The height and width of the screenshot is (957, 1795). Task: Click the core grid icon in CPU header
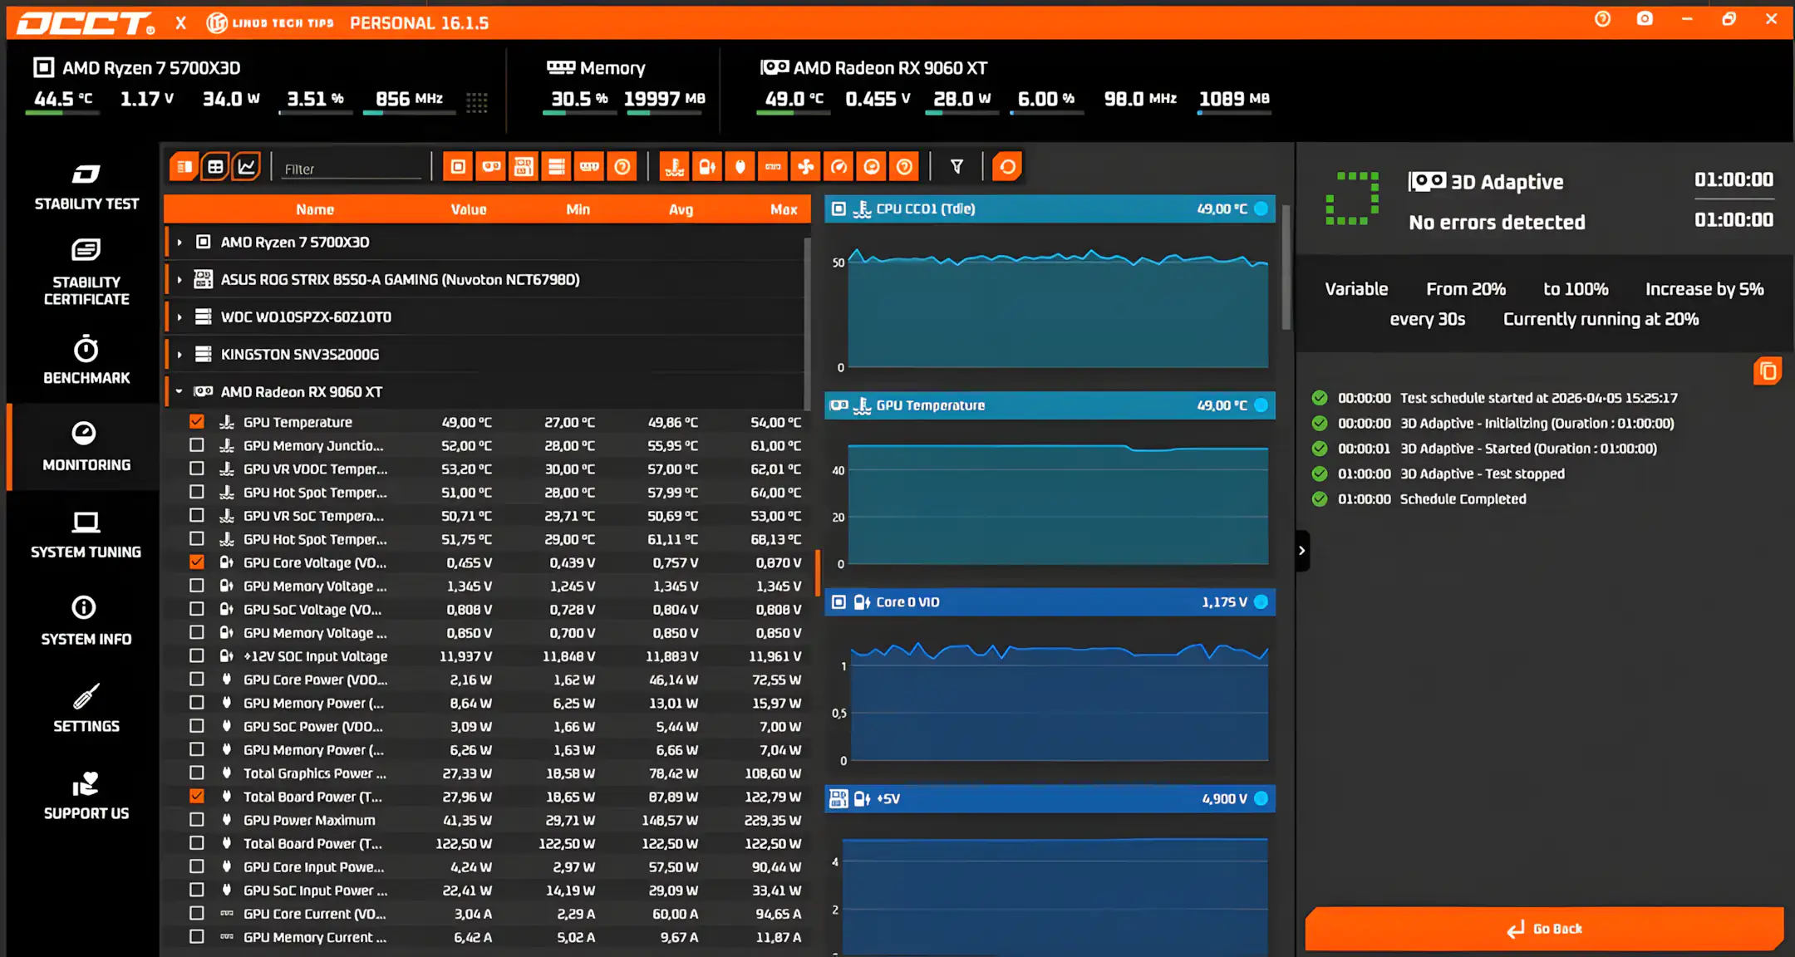[x=477, y=101]
